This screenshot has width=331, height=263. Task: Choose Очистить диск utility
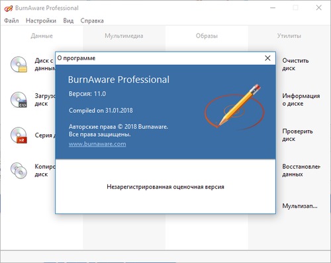point(295,64)
